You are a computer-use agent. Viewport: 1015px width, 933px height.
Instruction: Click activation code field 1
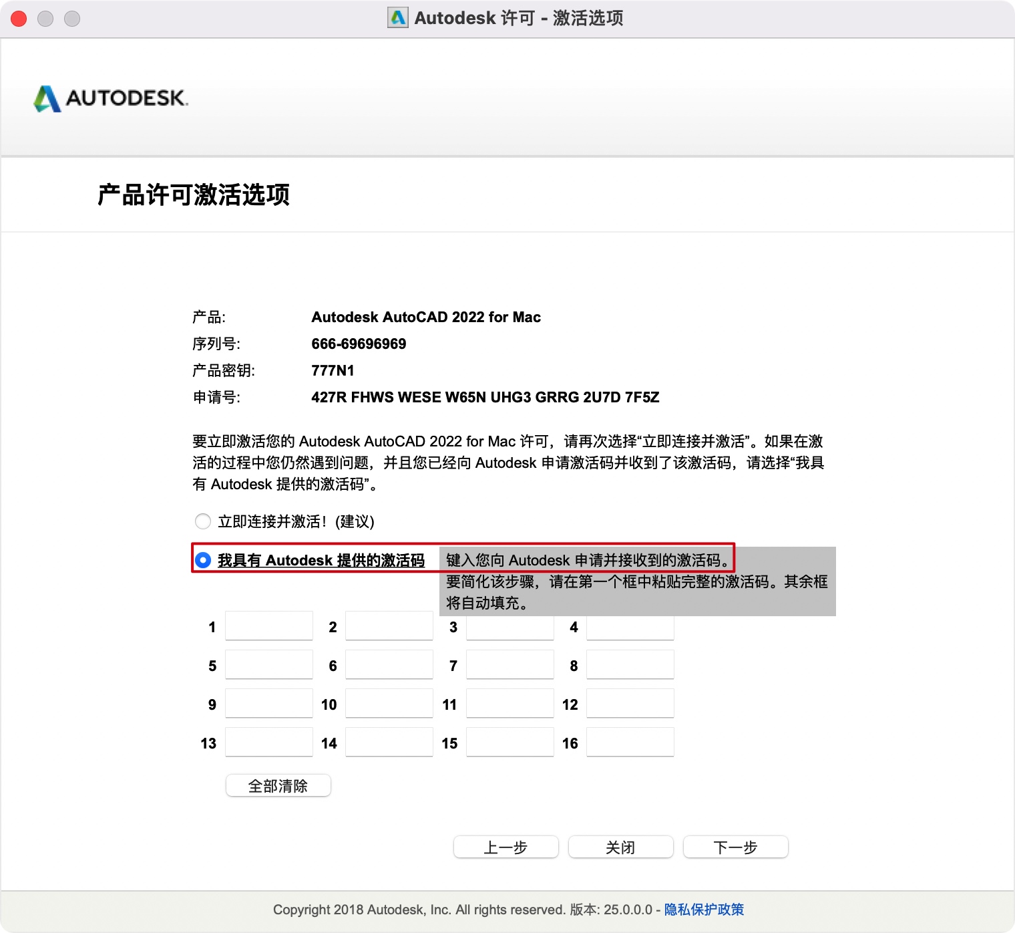[x=269, y=627]
